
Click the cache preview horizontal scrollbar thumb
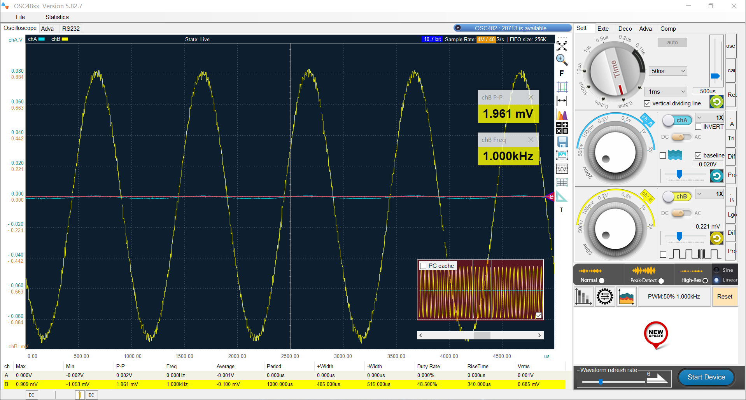482,335
